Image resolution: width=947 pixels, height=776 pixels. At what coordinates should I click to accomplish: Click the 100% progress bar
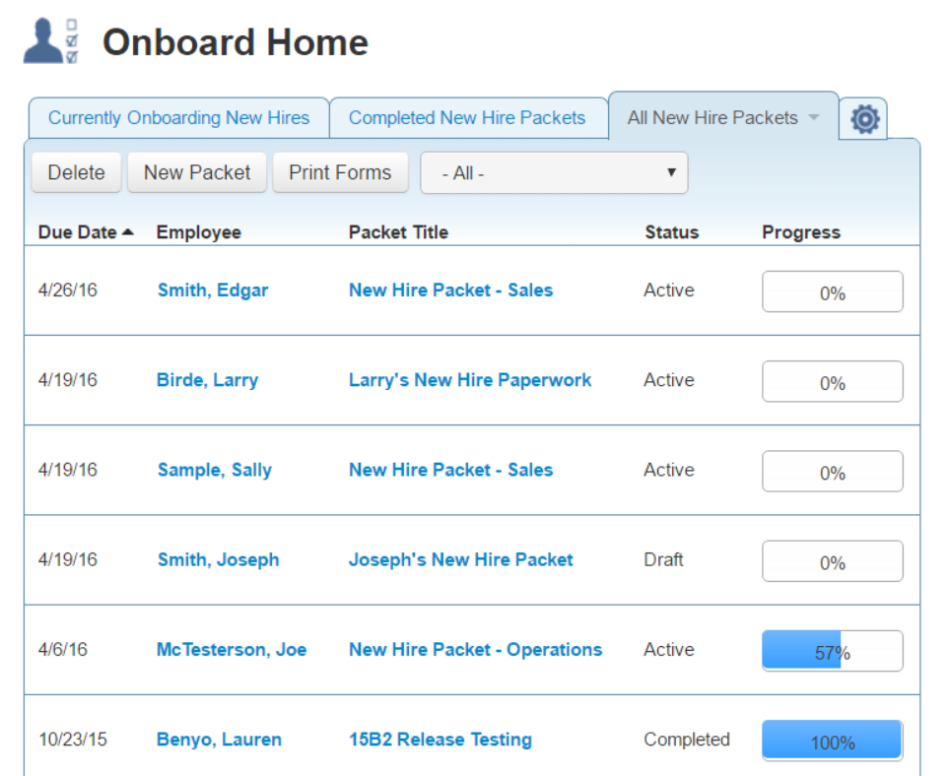[x=833, y=742]
